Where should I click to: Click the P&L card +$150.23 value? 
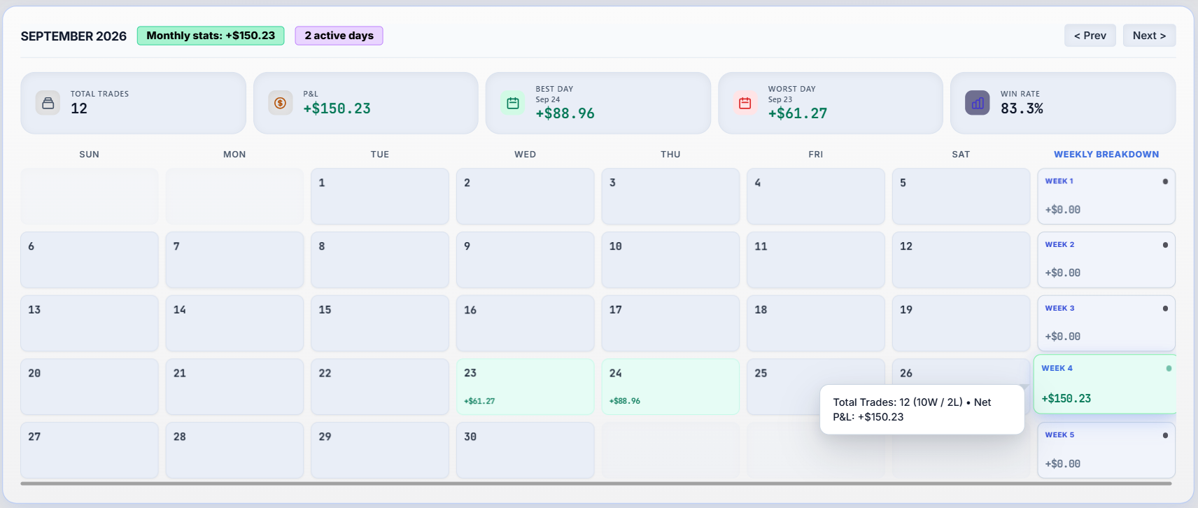[x=337, y=108]
